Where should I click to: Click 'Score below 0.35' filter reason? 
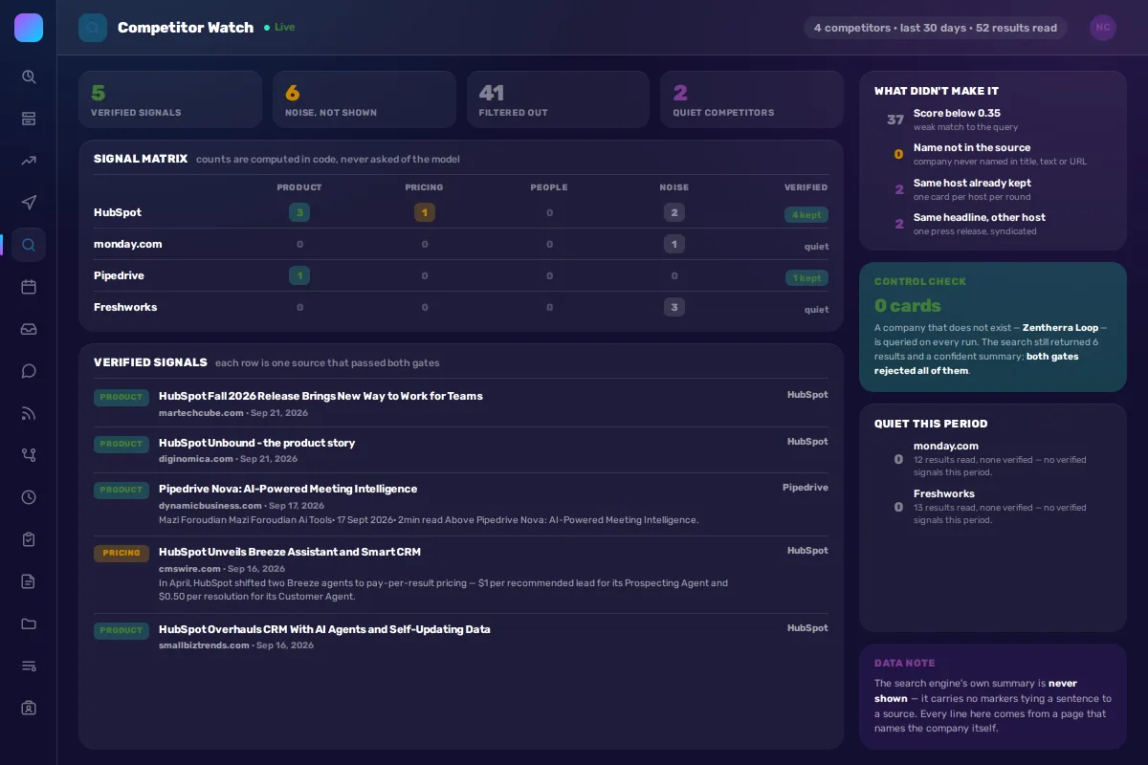957,113
